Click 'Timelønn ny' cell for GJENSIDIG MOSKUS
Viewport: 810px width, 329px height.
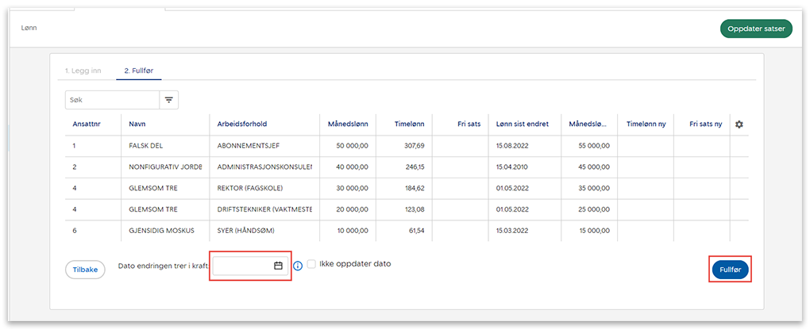pos(645,231)
